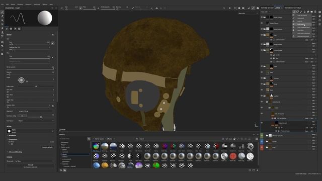This screenshot has width=322, height=181.
Task: Click the Add paint layer brush icon
Action: (301, 12)
